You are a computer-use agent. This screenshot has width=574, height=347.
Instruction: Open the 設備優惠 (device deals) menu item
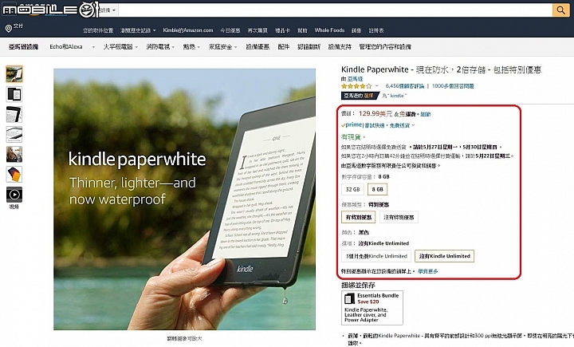[x=258, y=47]
